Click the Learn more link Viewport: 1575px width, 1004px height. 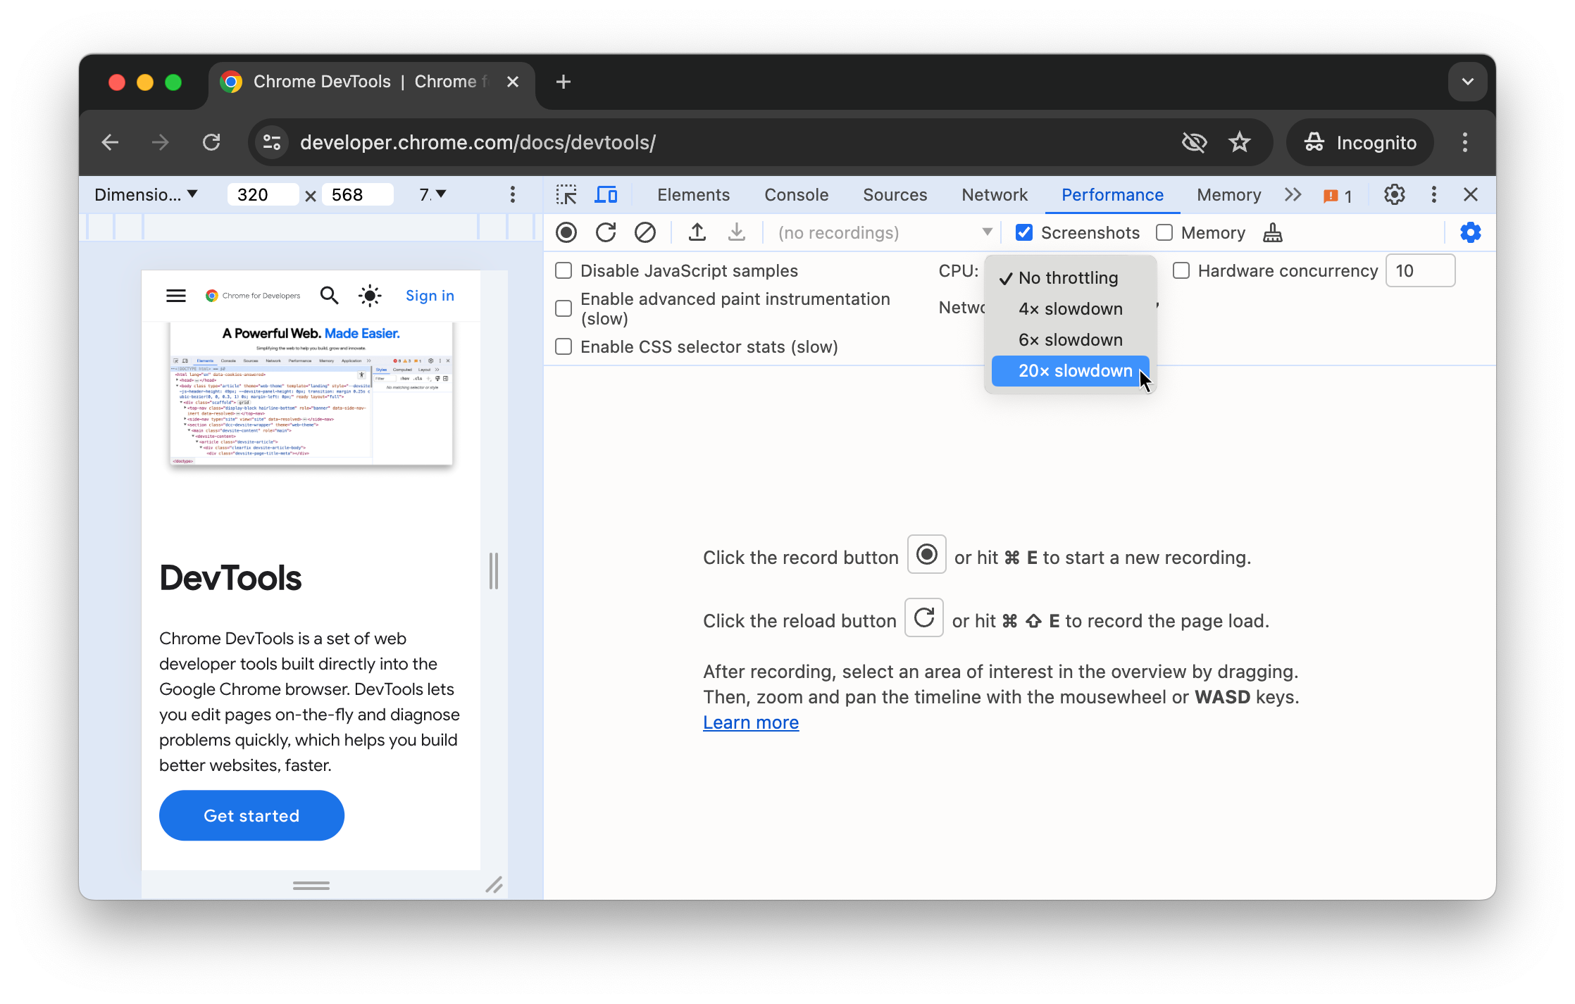tap(749, 722)
